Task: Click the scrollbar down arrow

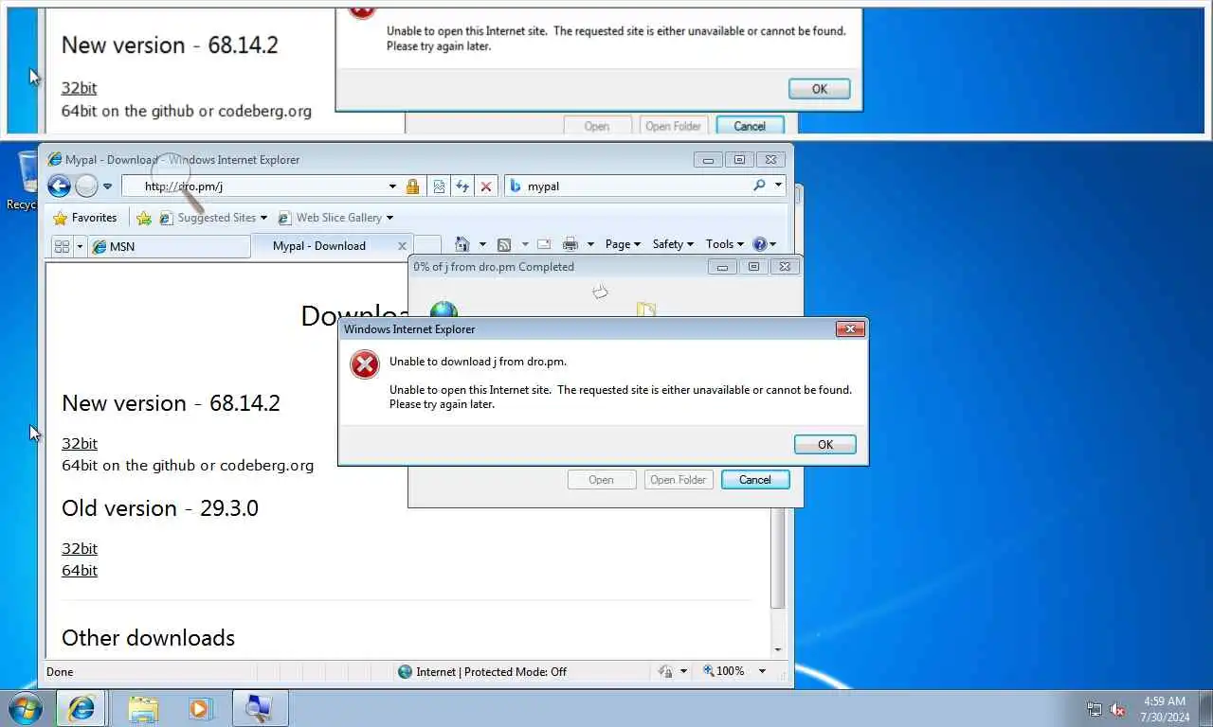Action: (778, 650)
